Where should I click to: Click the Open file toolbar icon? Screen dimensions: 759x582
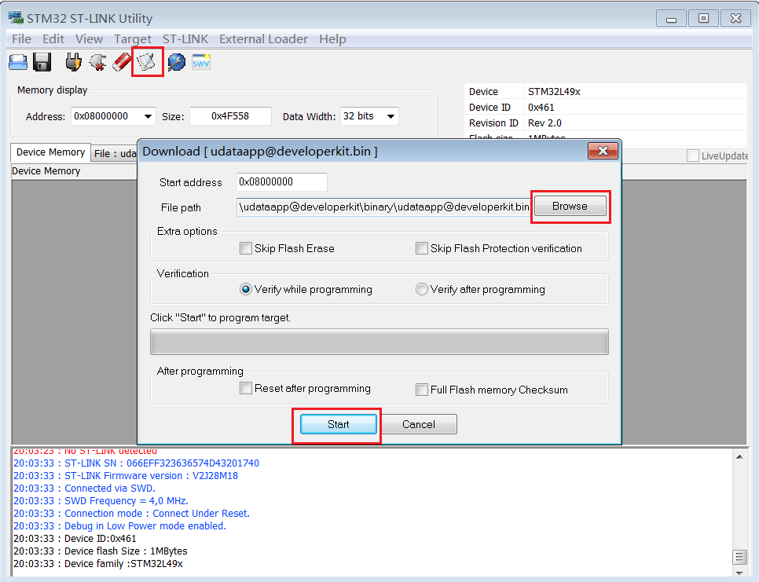(x=18, y=62)
